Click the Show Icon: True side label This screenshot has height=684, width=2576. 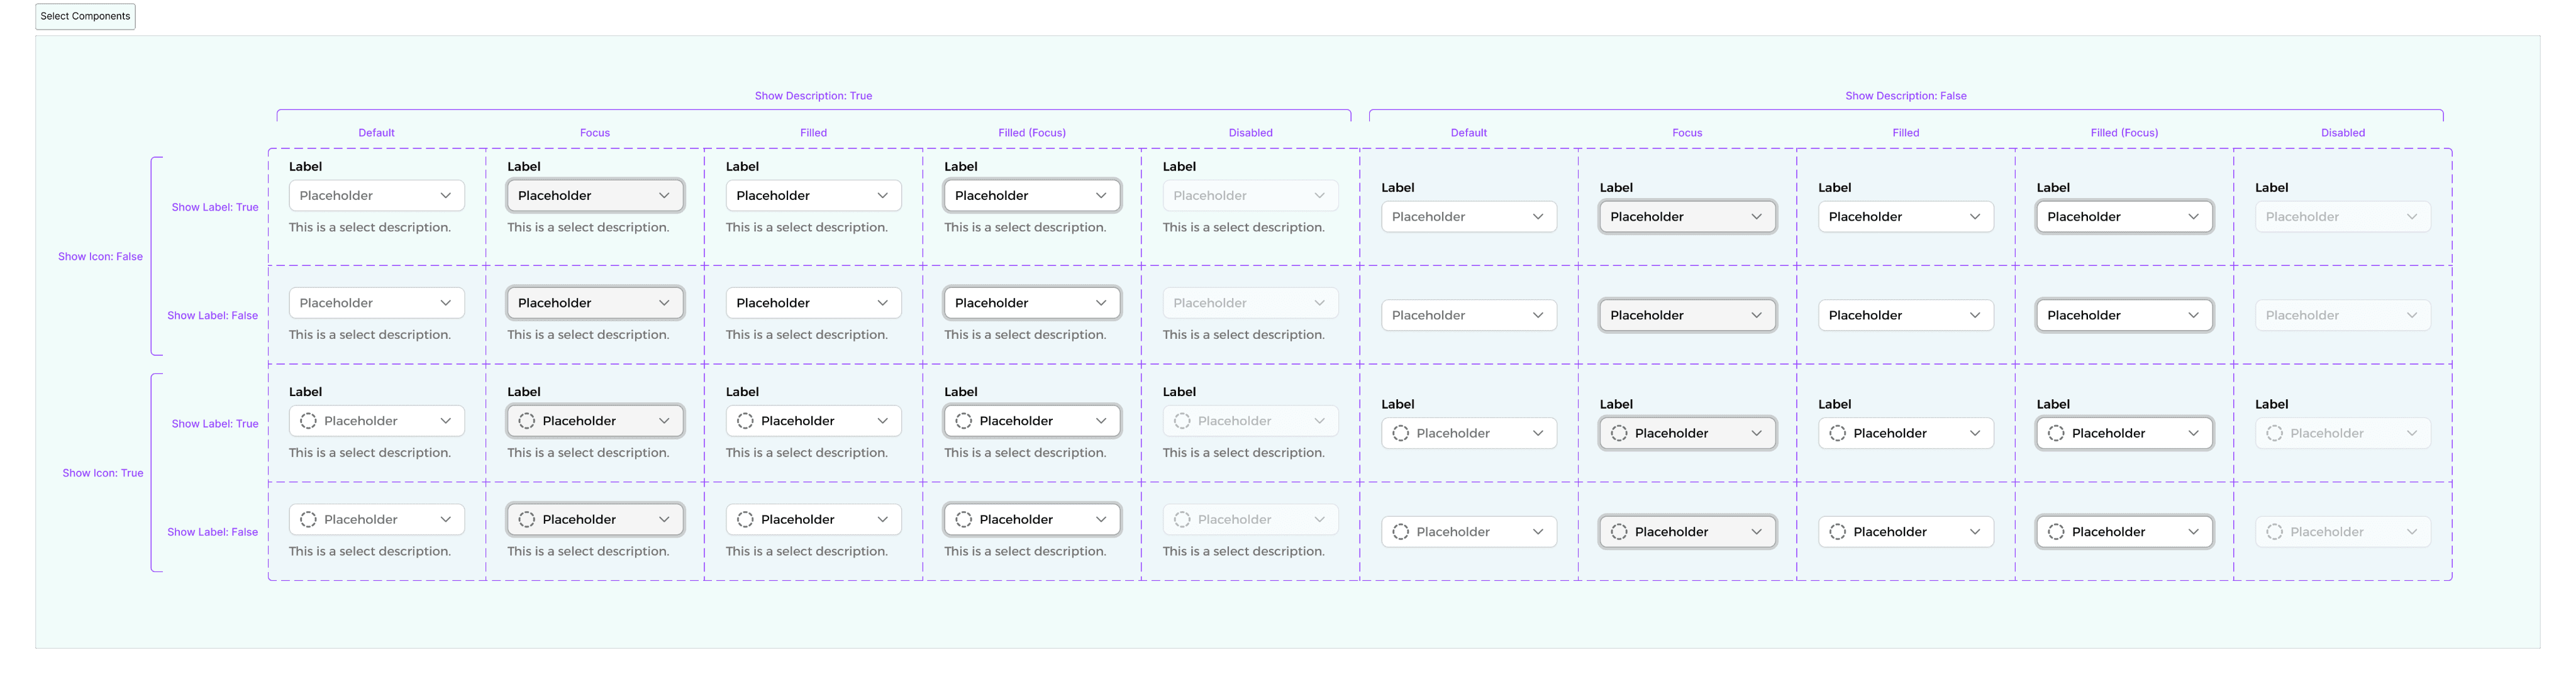pyautogui.click(x=103, y=473)
